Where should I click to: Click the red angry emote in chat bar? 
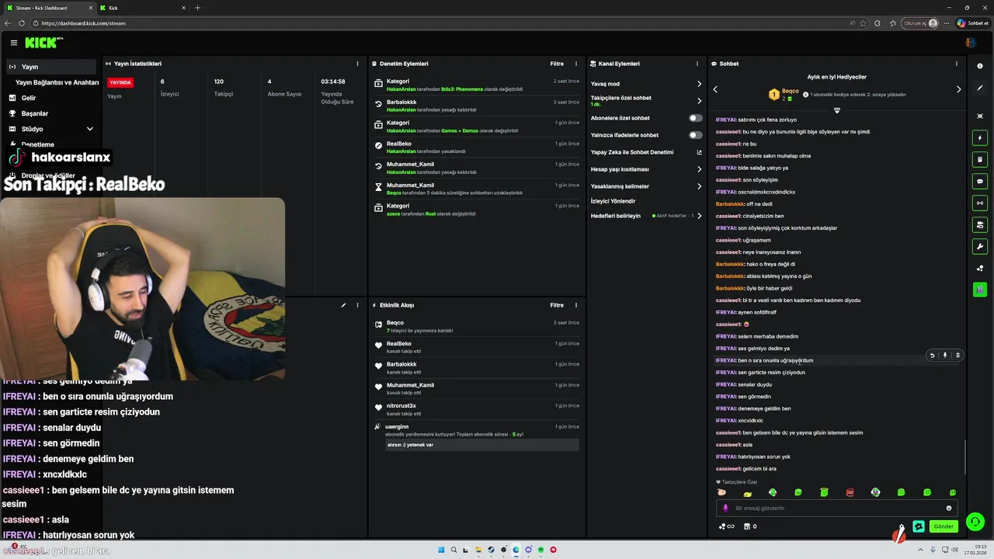(x=850, y=492)
